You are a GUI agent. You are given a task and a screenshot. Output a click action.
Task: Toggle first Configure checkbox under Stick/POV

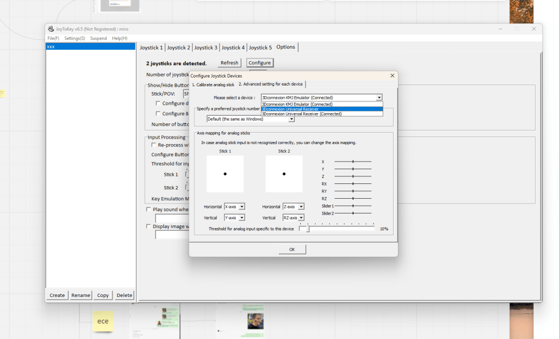pyautogui.click(x=158, y=103)
